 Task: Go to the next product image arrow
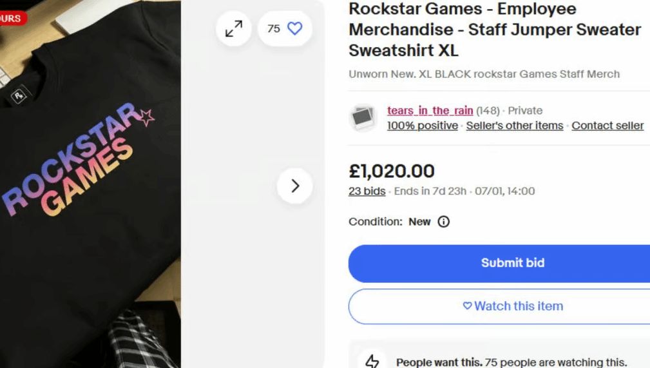pyautogui.click(x=295, y=186)
